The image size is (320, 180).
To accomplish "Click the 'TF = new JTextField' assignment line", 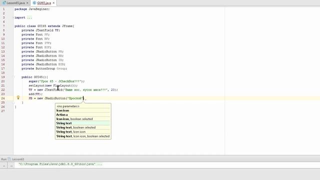I will (73, 90).
